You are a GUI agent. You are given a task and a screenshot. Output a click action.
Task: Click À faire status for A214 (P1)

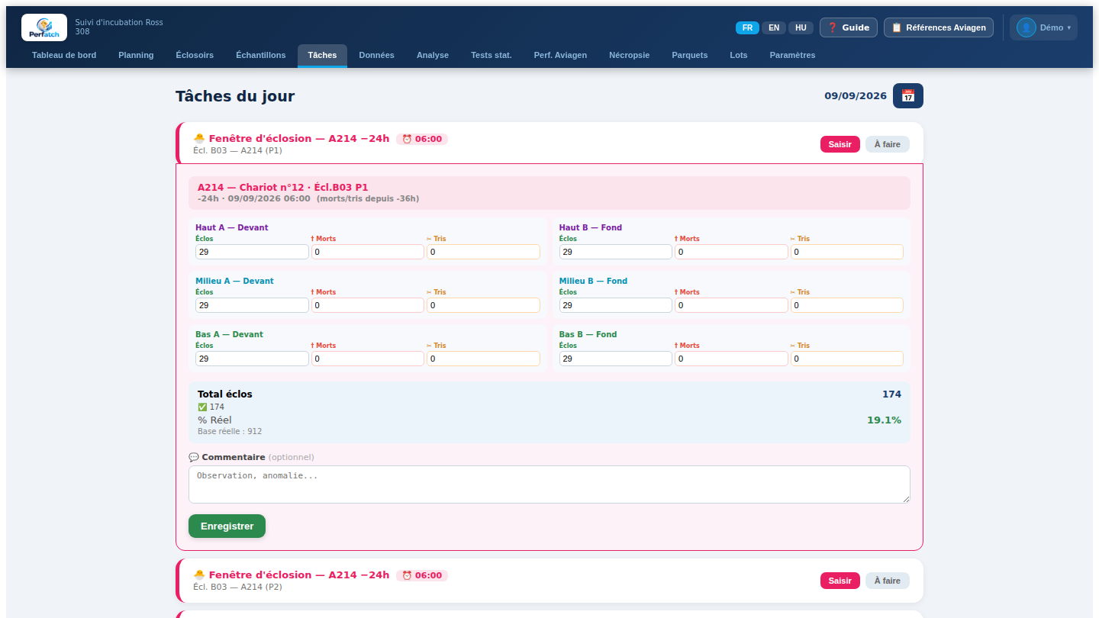(888, 144)
